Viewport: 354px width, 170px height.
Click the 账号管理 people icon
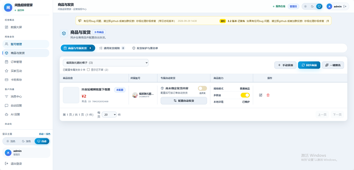click(6, 44)
